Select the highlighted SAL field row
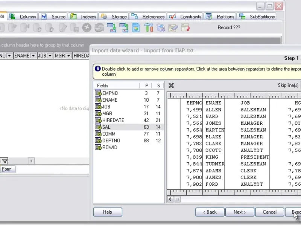This screenshot has width=301, height=226. click(129, 127)
